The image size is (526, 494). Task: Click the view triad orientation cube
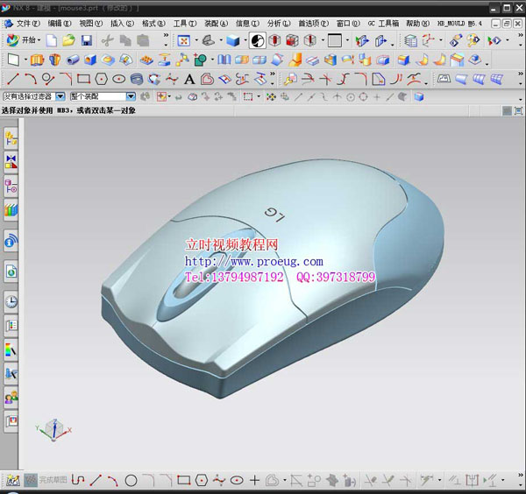(x=53, y=429)
